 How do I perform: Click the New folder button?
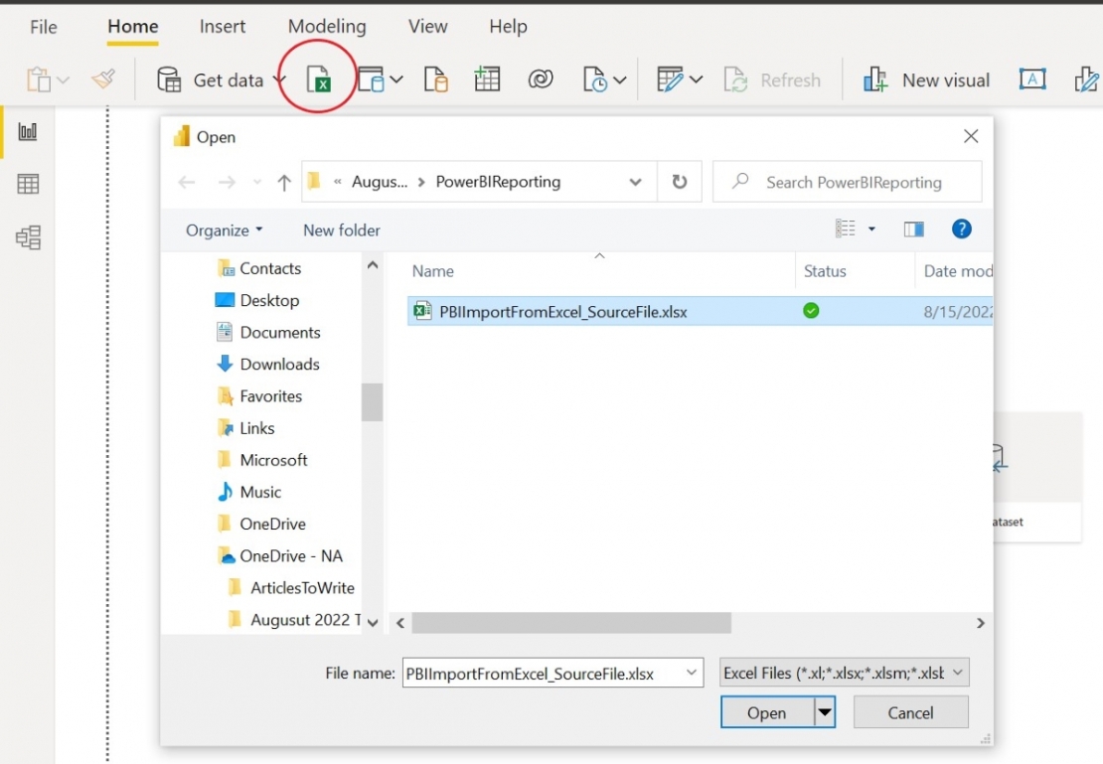tap(342, 230)
